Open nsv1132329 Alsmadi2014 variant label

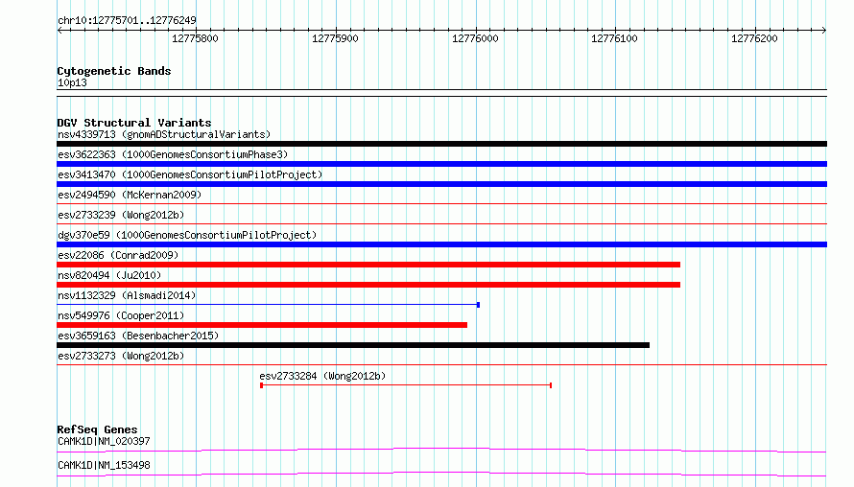coord(127,295)
